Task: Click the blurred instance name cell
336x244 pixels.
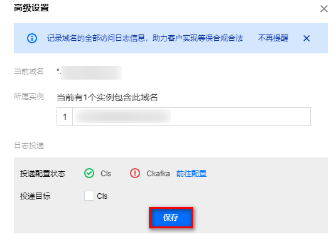Action: tap(123, 117)
